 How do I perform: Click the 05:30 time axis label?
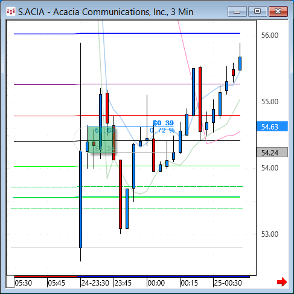point(24,283)
